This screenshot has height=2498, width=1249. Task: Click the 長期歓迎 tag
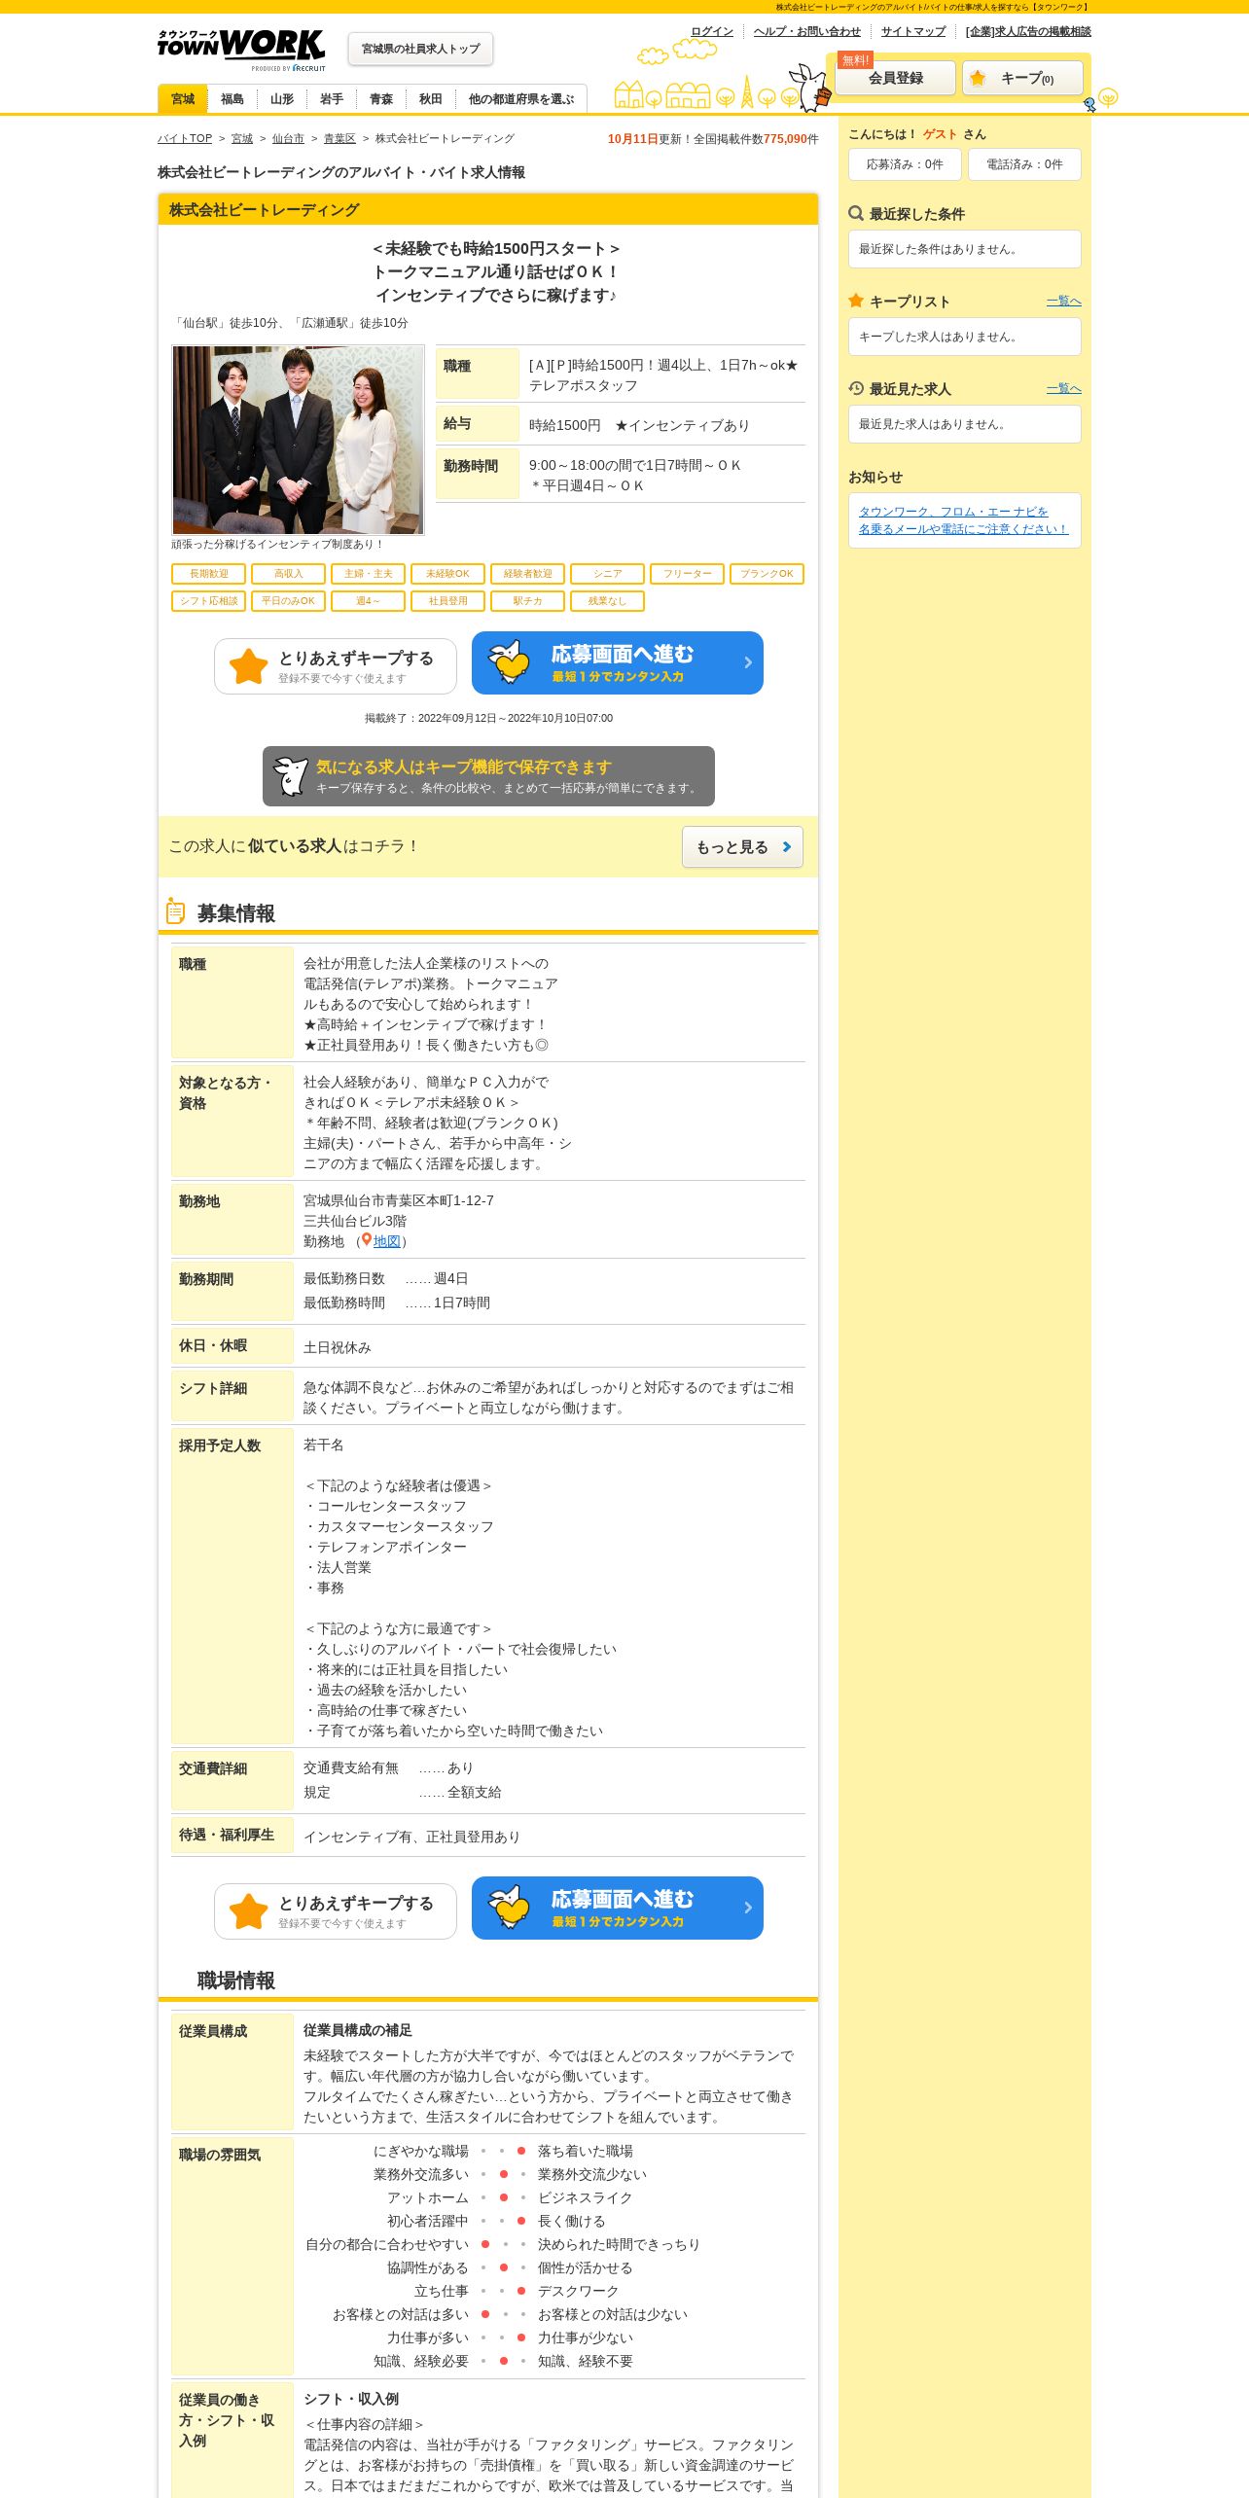(209, 574)
